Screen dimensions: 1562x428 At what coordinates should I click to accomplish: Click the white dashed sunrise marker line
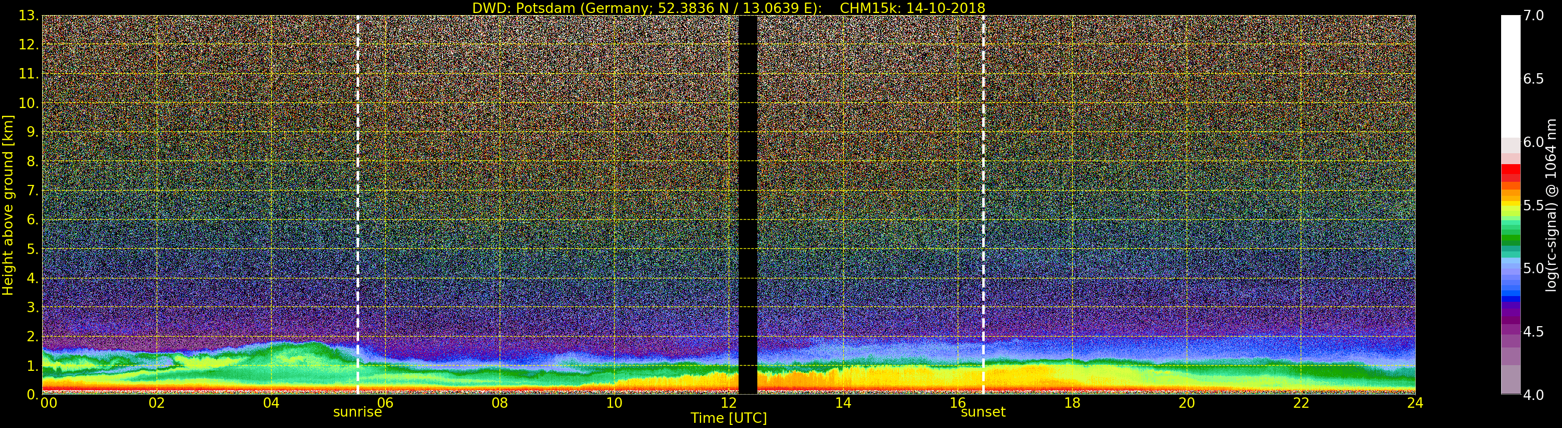pyautogui.click(x=358, y=205)
